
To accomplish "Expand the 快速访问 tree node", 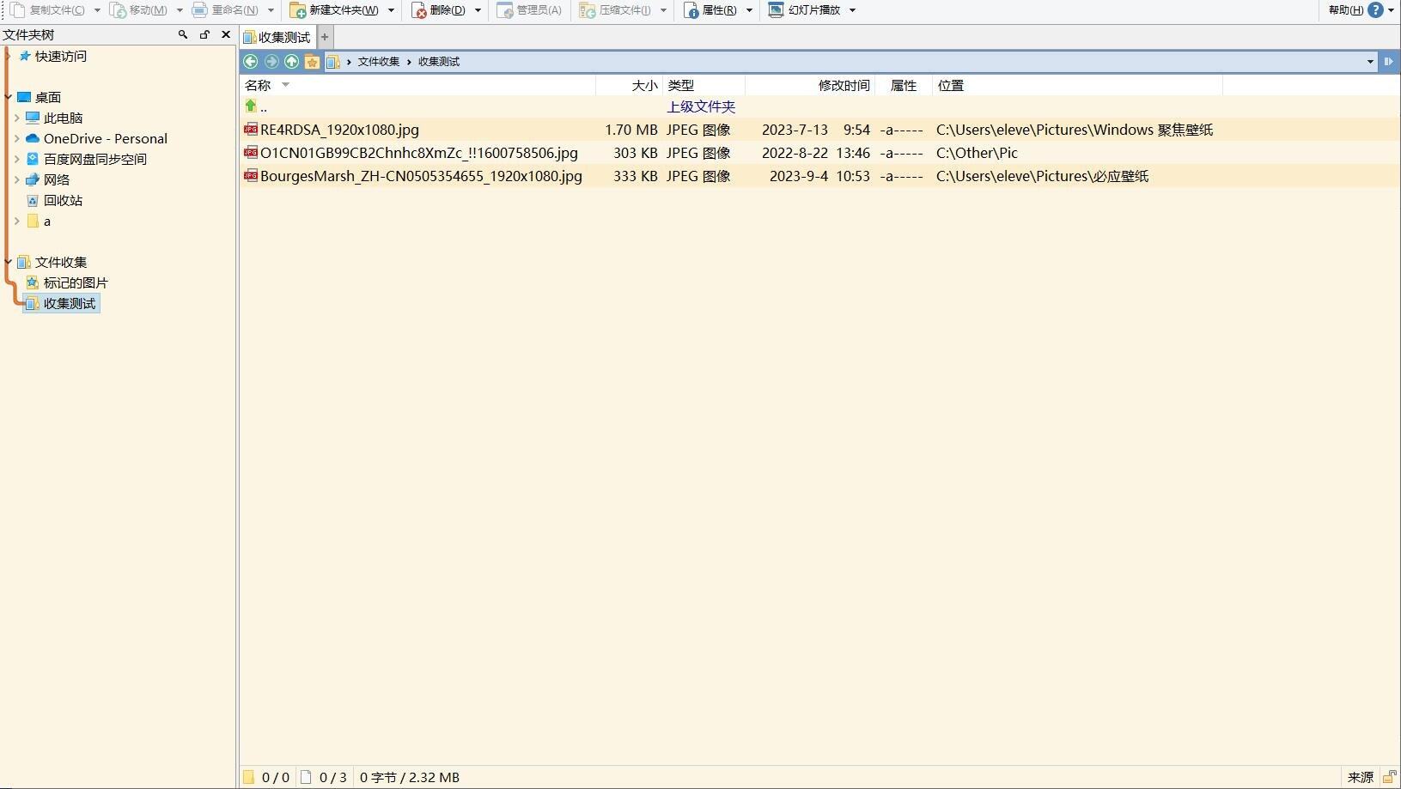I will pyautogui.click(x=8, y=56).
